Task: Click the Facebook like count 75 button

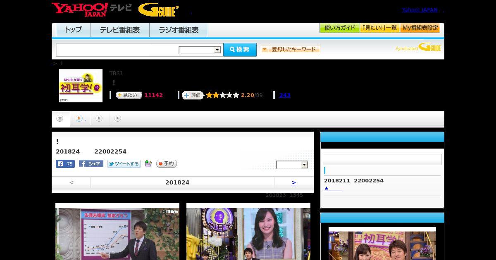Action: 65,164
